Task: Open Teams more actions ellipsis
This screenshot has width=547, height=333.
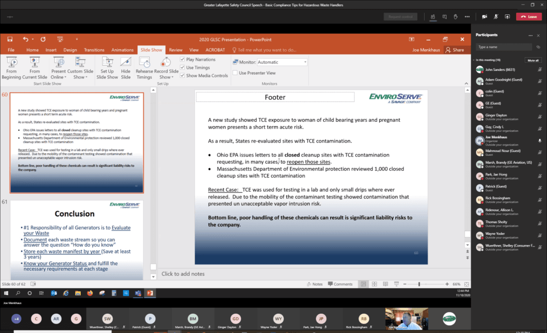Action: click(467, 17)
